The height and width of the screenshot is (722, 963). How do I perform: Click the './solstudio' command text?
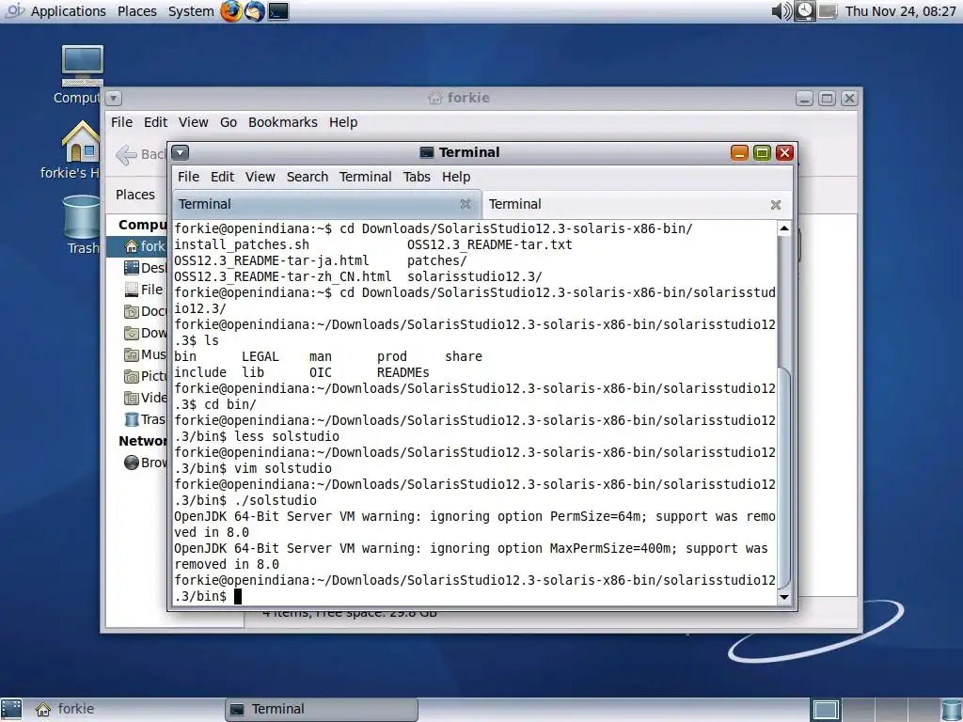[x=276, y=500]
